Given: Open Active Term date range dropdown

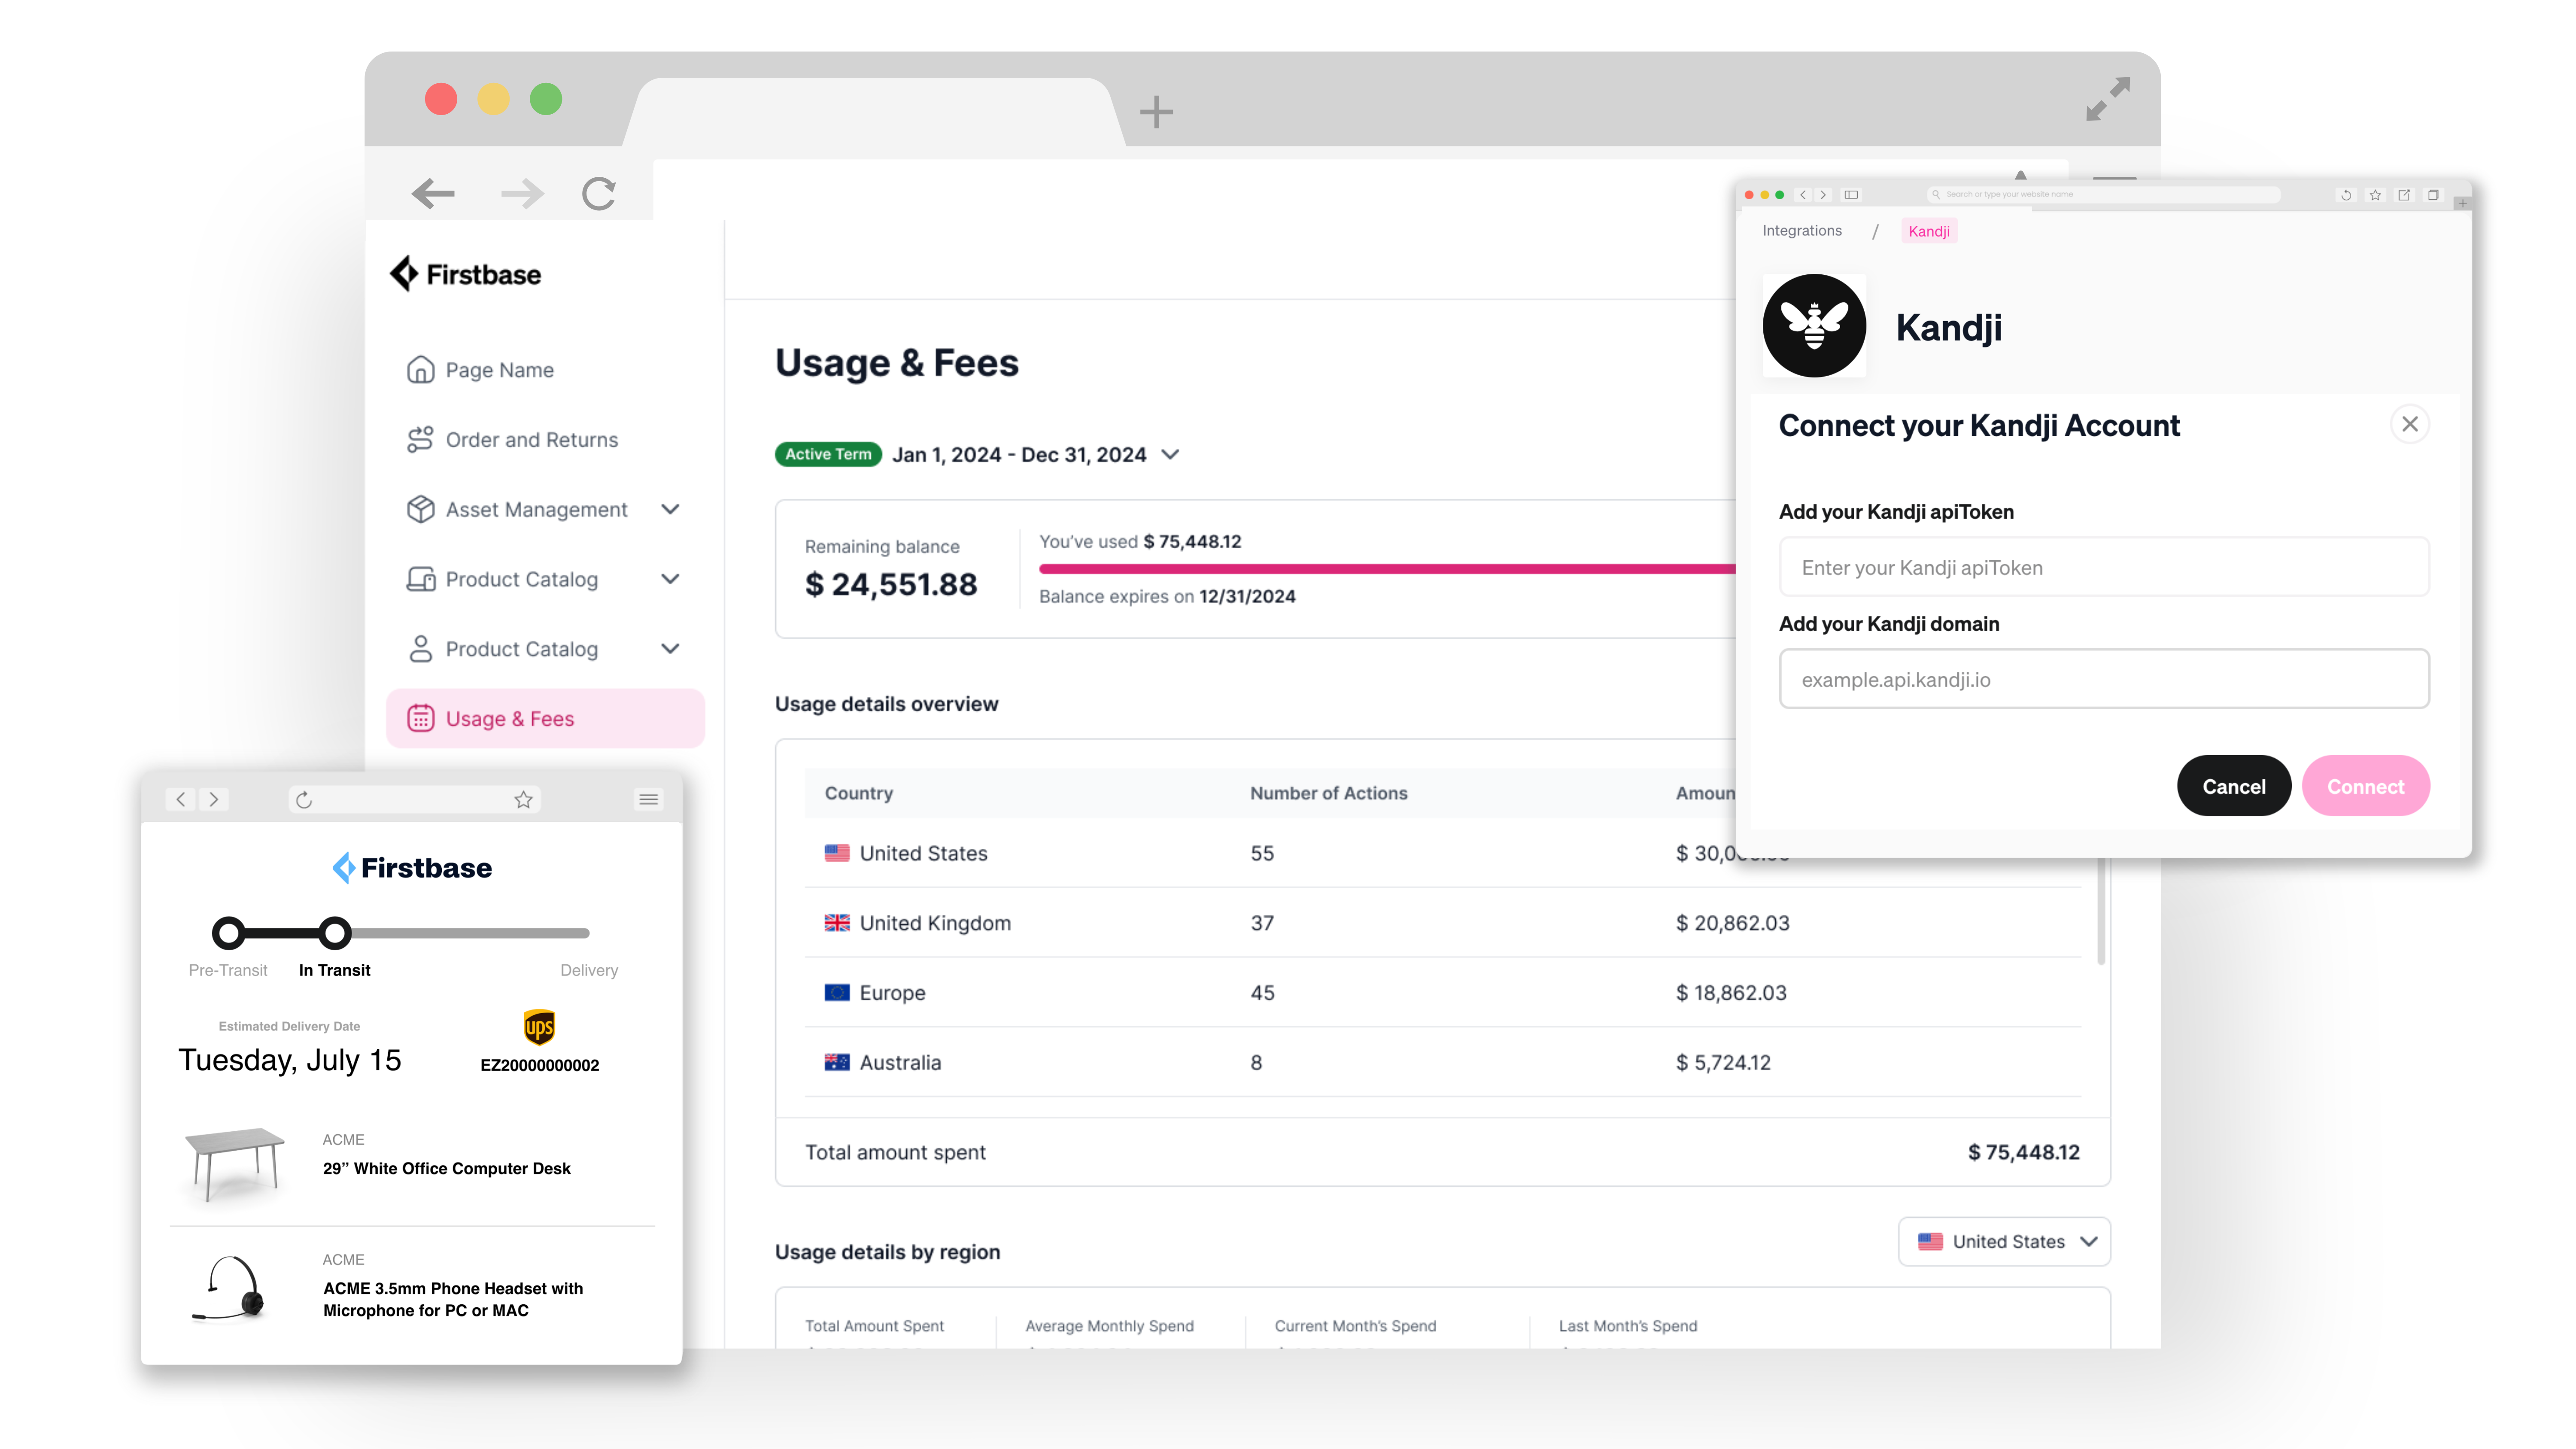Looking at the screenshot, I should [1170, 455].
